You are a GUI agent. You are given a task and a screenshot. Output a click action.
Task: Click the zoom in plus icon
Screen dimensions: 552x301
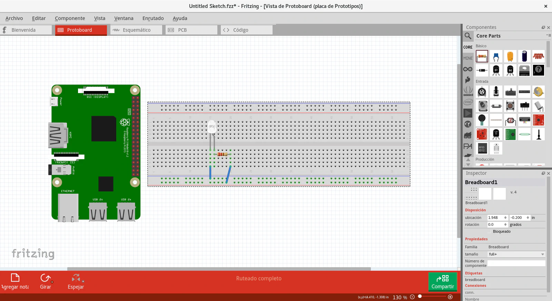point(450,297)
